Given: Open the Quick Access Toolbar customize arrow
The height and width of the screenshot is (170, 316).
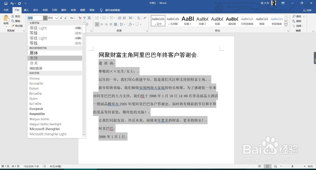Looking at the screenshot, I should pos(25,3).
